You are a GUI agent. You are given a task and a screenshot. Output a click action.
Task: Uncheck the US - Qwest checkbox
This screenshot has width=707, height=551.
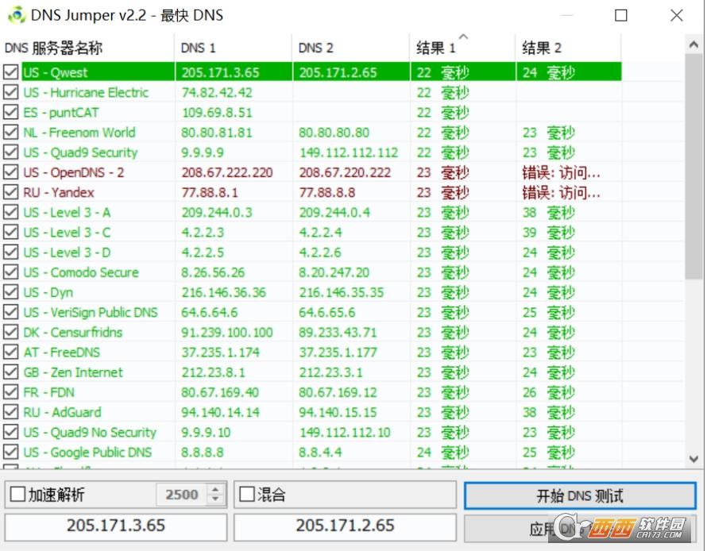[11, 72]
